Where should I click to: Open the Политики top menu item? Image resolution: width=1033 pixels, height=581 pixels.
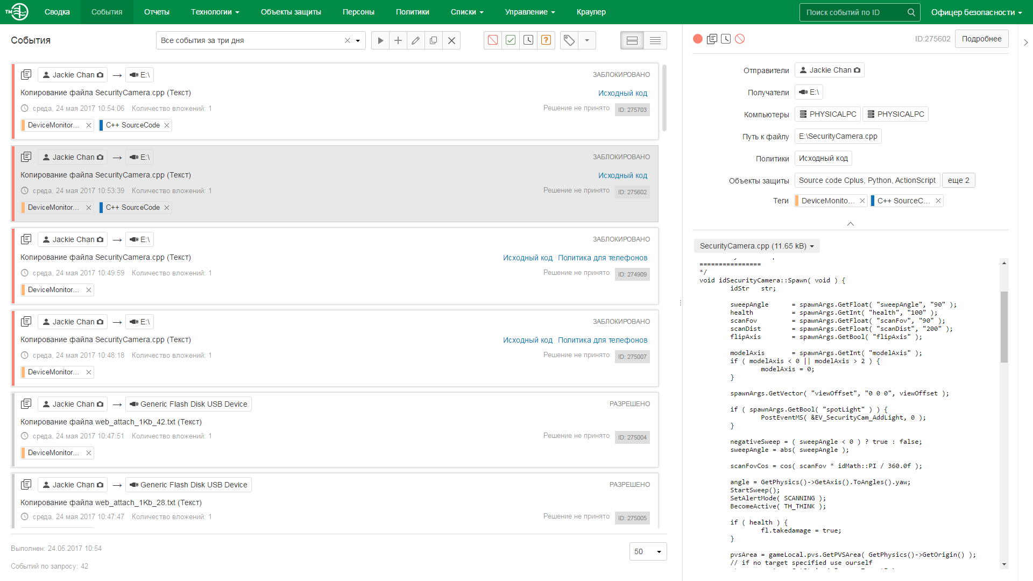(412, 12)
